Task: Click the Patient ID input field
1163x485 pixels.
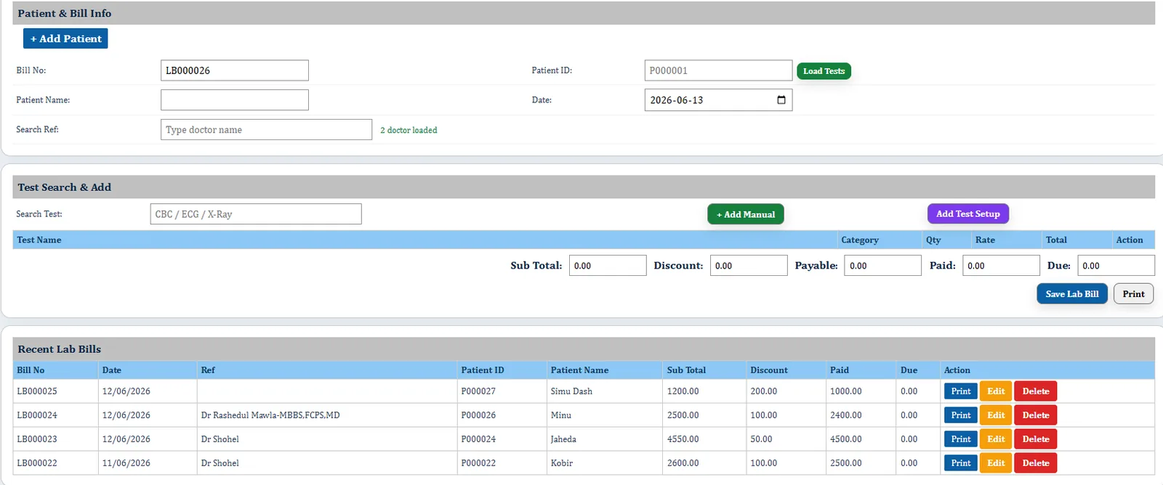Action: [718, 70]
